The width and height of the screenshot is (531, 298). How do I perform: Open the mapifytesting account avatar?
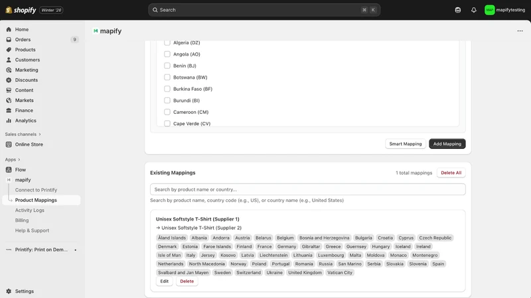[489, 10]
